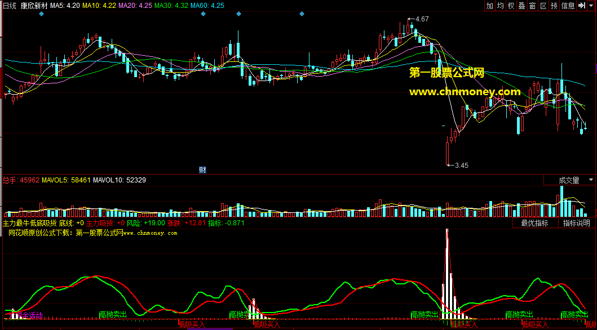
Task: Click the MAVOL5: 58461 readout
Action: click(67, 180)
